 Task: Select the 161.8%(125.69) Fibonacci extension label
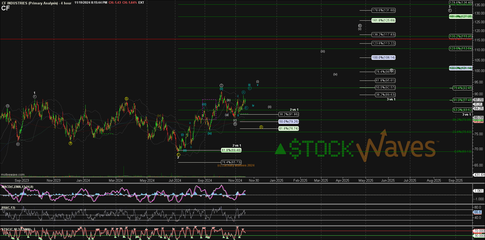click(x=383, y=20)
